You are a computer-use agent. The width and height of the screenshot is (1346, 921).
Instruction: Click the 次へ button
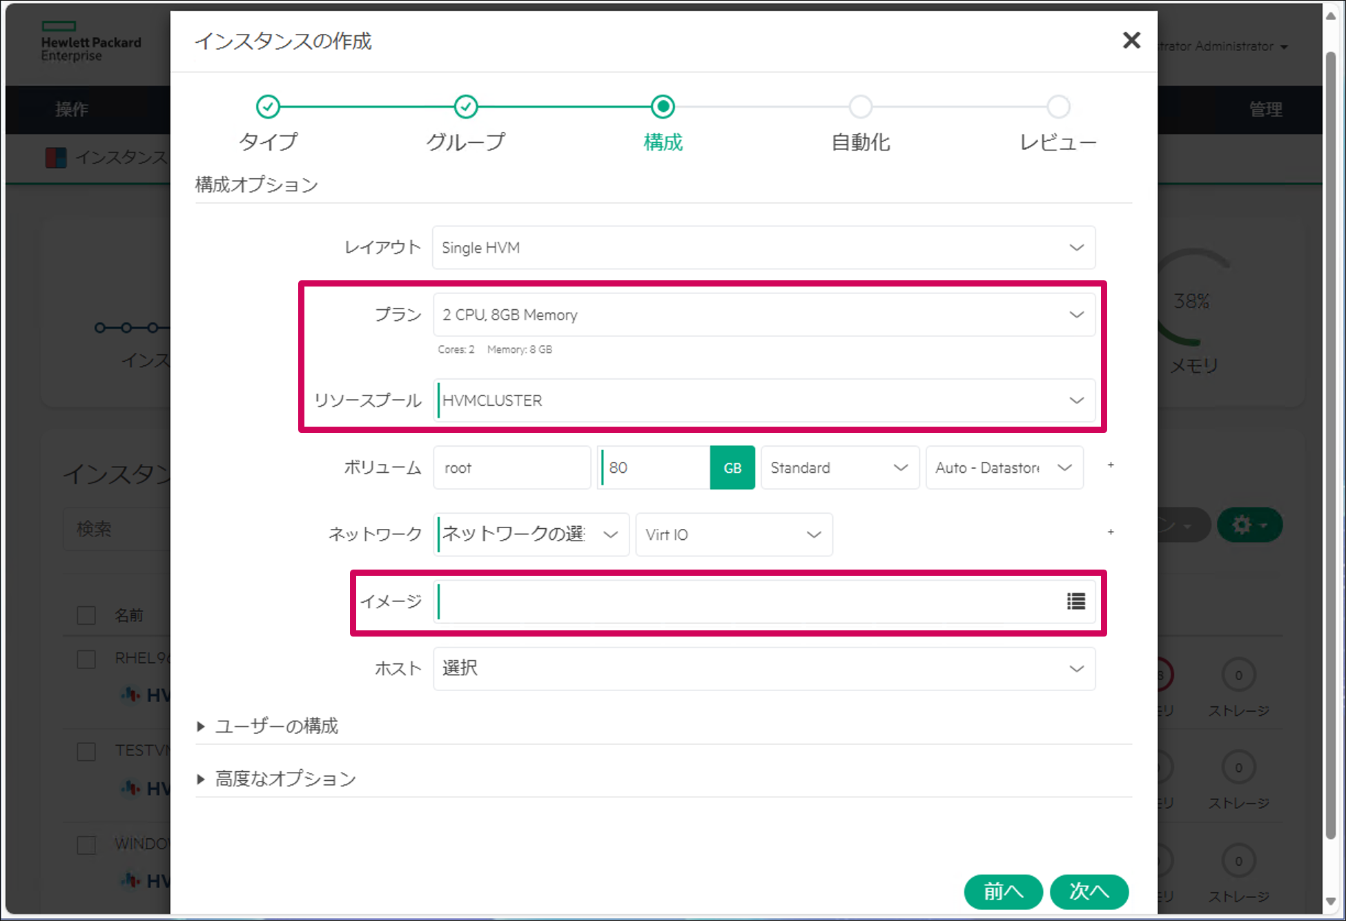pos(1089,892)
